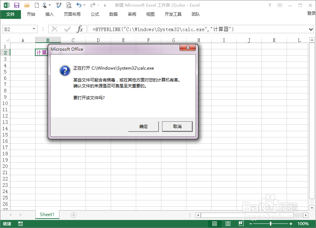Click the Redo arrow icon
The image size is (316, 228).
pos(93,5)
